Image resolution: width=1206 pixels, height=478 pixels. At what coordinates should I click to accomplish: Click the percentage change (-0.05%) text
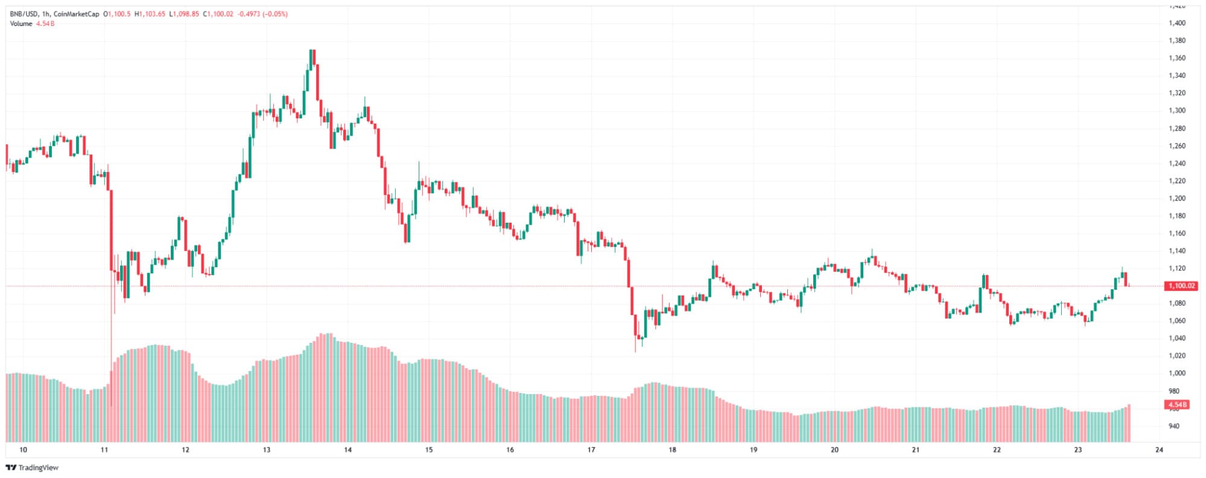(x=276, y=14)
